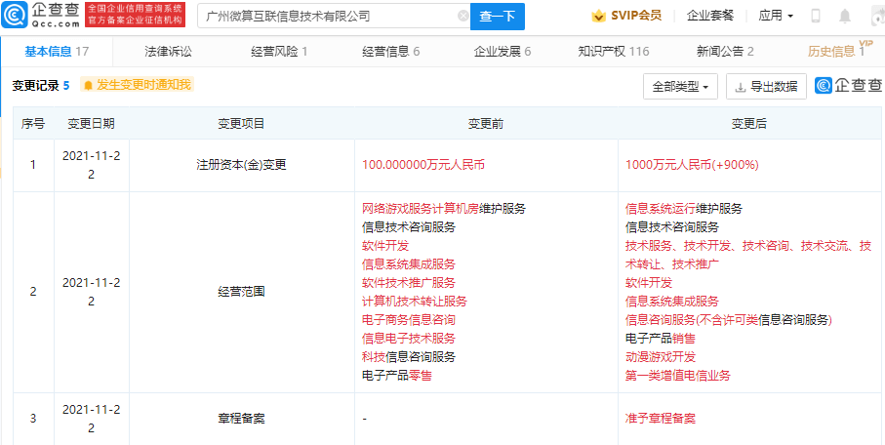This screenshot has height=445, width=885.
Task: Click 发生变更时通知我 link
Action: pos(144,85)
